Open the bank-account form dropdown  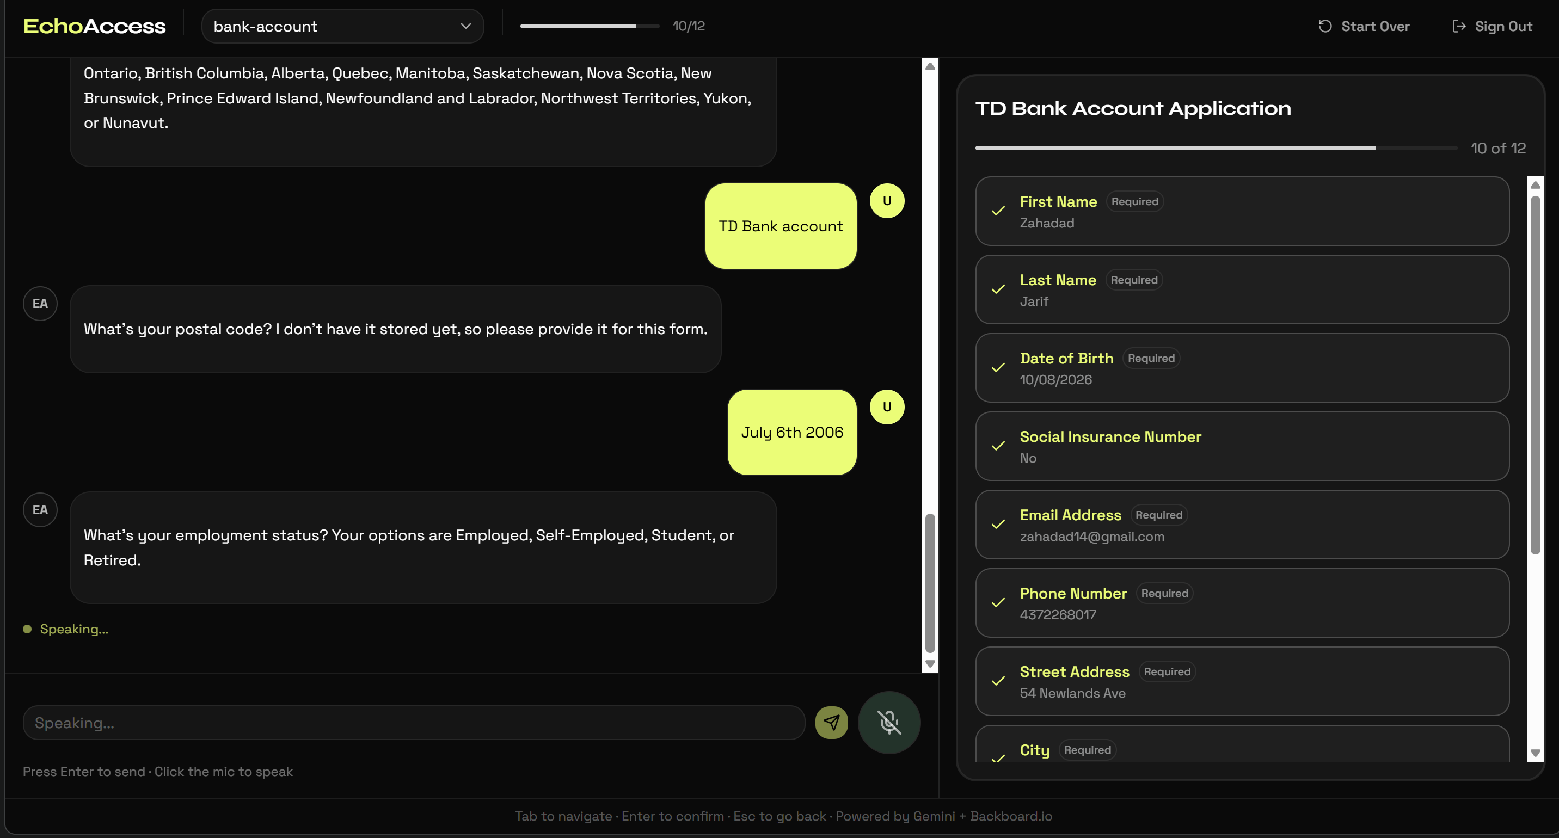coord(342,26)
